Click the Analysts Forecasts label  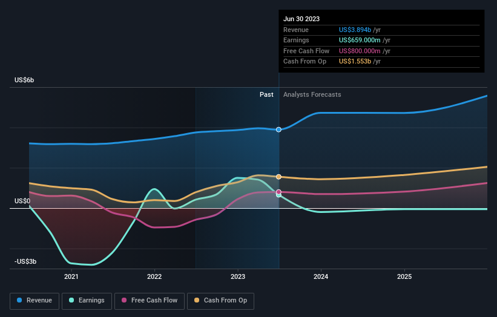point(312,95)
